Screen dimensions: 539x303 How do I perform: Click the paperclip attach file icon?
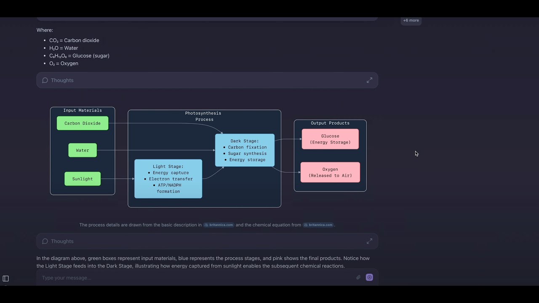click(358, 277)
